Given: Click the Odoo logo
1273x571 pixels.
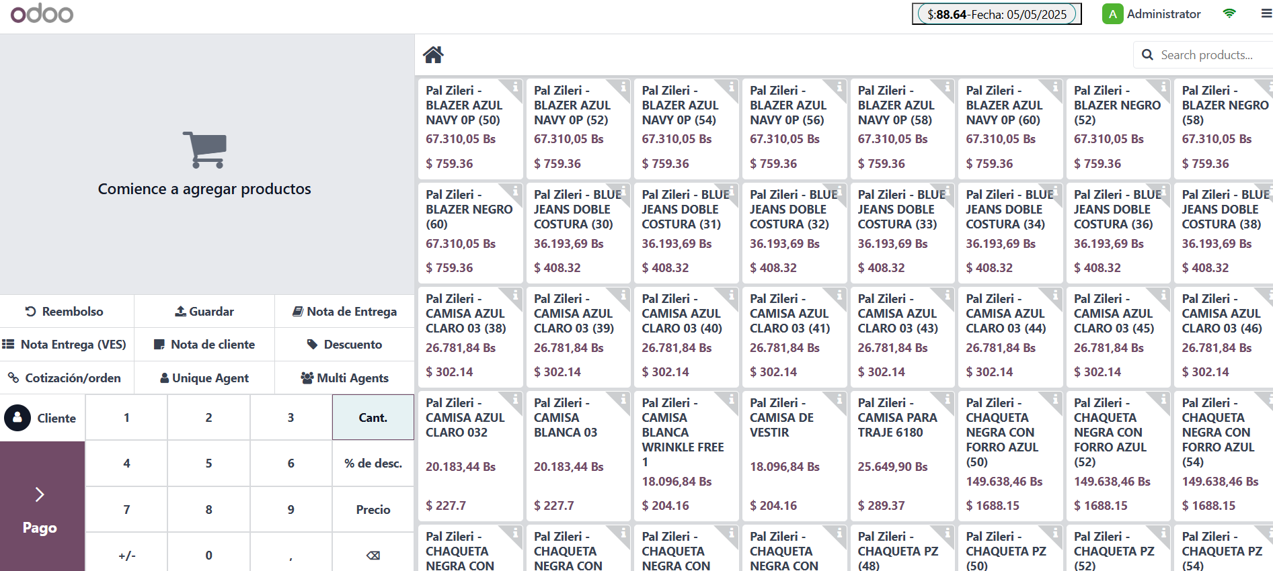Looking at the screenshot, I should pos(42,13).
